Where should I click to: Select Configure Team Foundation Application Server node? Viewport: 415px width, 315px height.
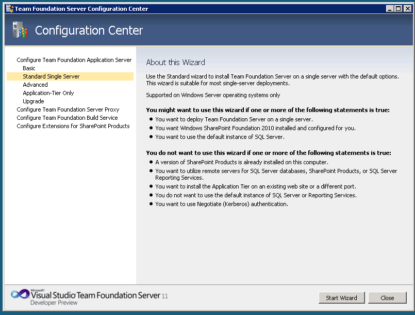point(74,60)
